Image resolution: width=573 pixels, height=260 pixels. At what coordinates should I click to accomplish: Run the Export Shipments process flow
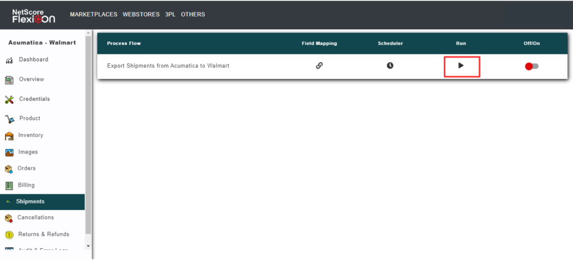coord(461,66)
